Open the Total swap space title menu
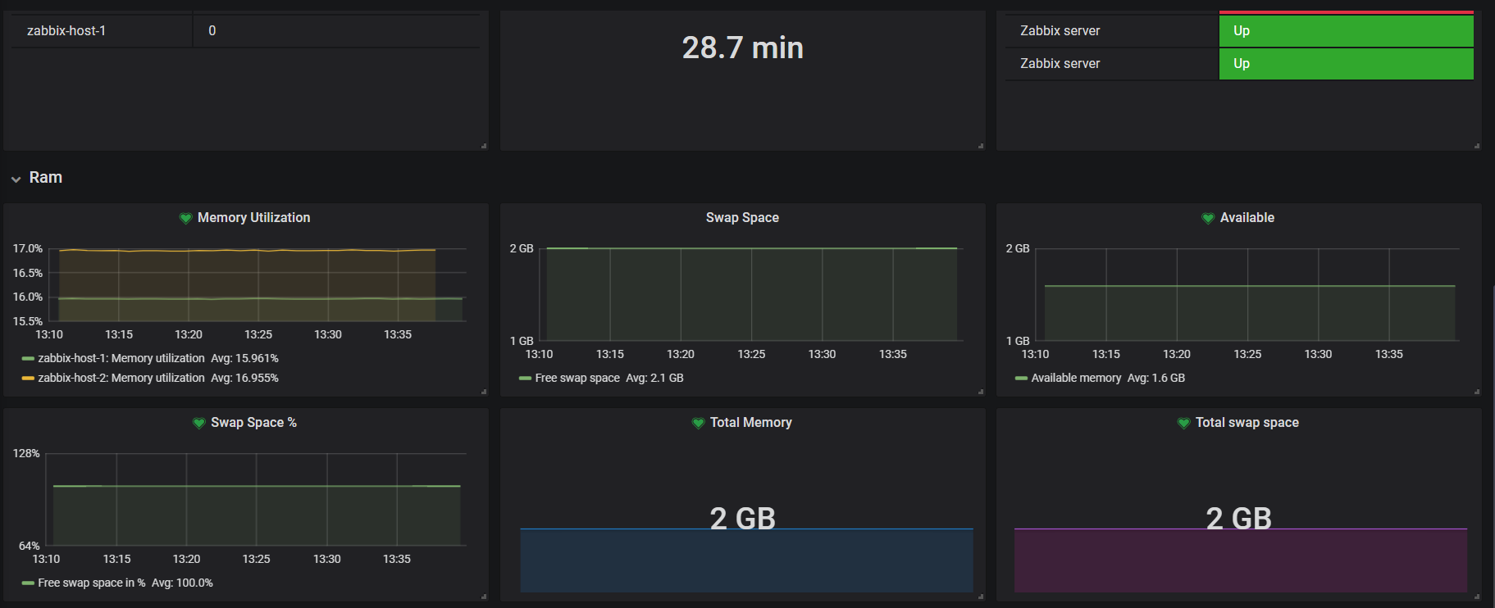Image resolution: width=1495 pixels, height=608 pixels. coord(1247,422)
